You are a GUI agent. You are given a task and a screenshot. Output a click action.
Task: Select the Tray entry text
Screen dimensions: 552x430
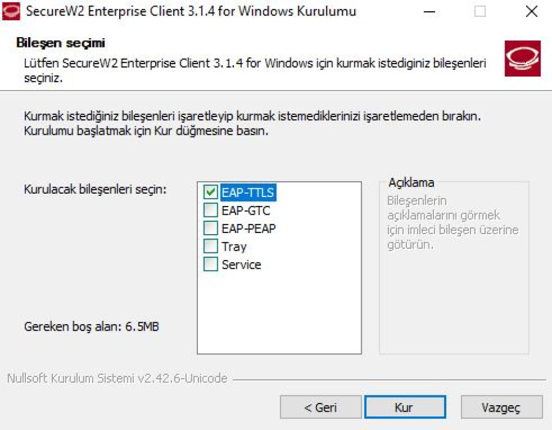[x=234, y=247]
